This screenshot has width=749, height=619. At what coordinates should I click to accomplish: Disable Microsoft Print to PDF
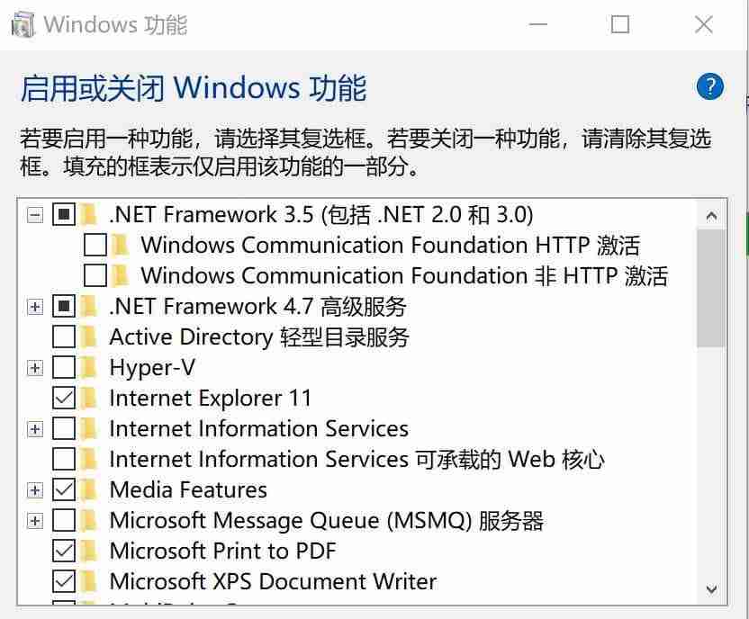(64, 551)
